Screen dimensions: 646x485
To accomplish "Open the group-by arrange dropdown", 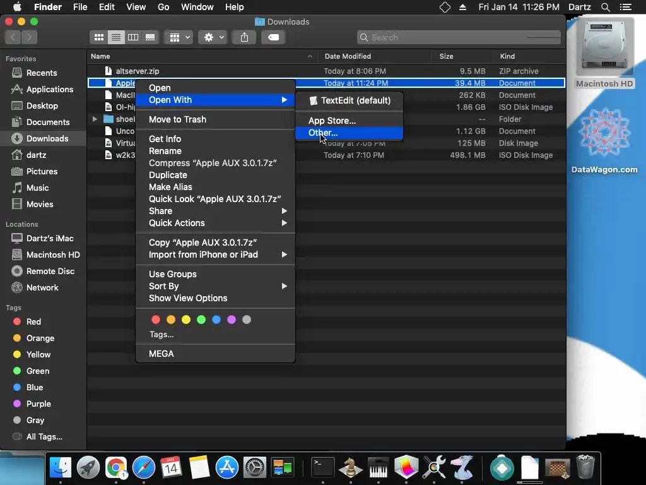I will click(179, 37).
